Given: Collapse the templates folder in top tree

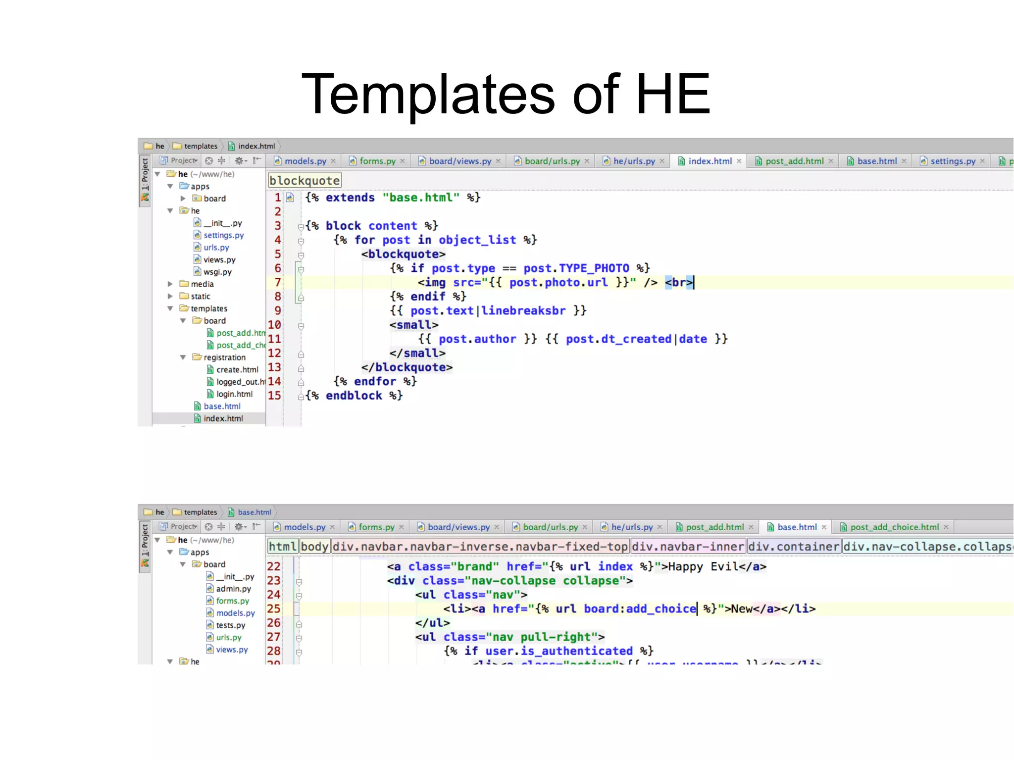Looking at the screenshot, I should pyautogui.click(x=170, y=308).
